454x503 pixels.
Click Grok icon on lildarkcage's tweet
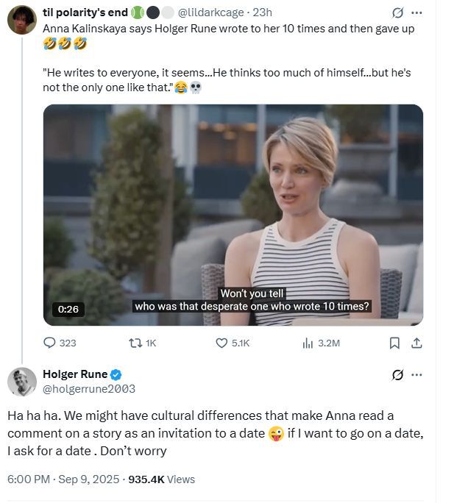[x=397, y=13]
